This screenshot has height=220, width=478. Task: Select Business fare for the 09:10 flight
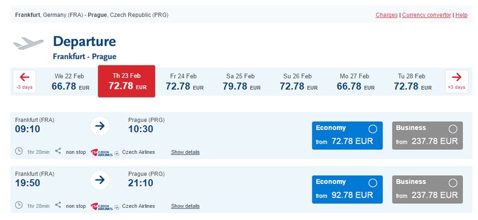pyautogui.click(x=453, y=129)
